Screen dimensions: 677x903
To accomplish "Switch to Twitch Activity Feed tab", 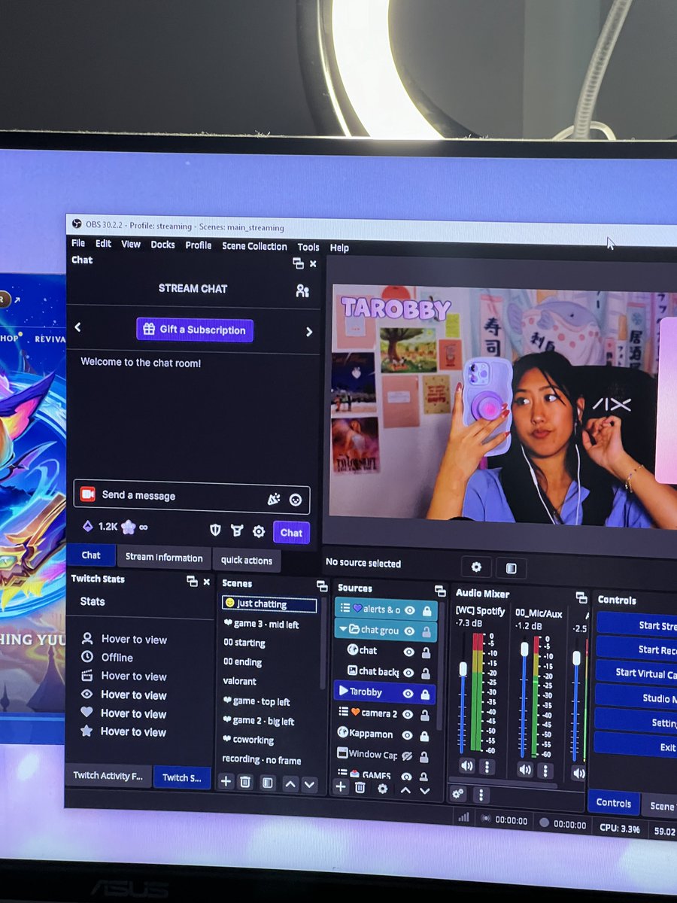I will (108, 775).
